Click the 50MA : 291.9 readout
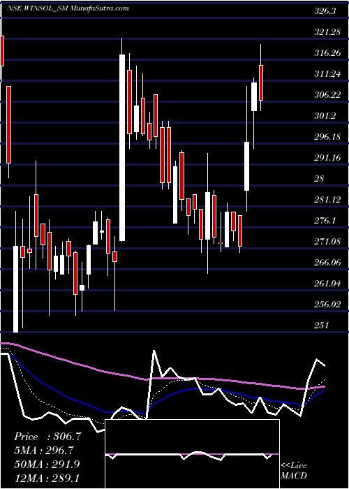The image size is (349, 489). click(47, 464)
